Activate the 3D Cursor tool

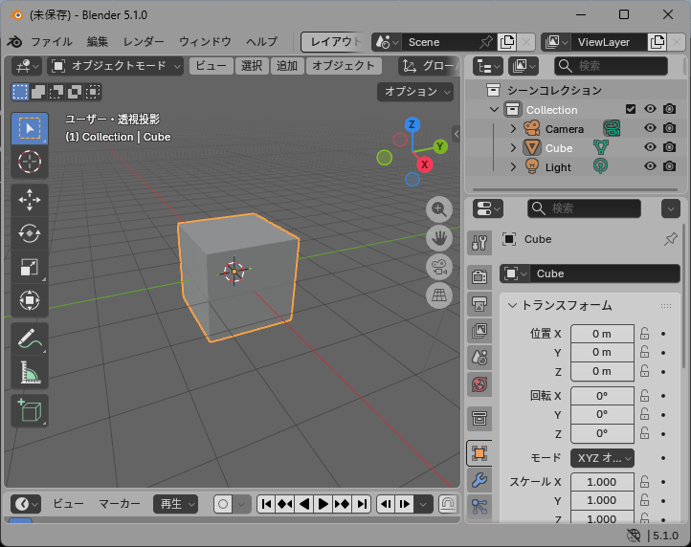30,161
